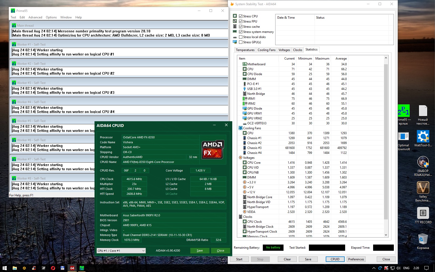Screen dimensions: 435x272
Task: Select the Корзина recycle bin icon
Action: coord(423,241)
